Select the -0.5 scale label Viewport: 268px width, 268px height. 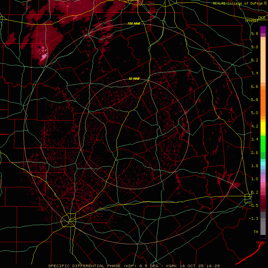click(x=253, y=205)
